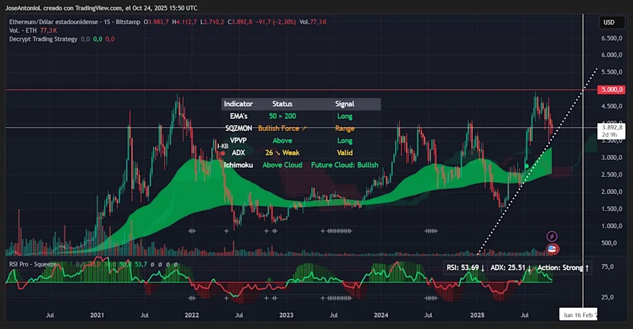Click the current price label 3.892,8
This screenshot has width=633, height=329.
pos(612,128)
